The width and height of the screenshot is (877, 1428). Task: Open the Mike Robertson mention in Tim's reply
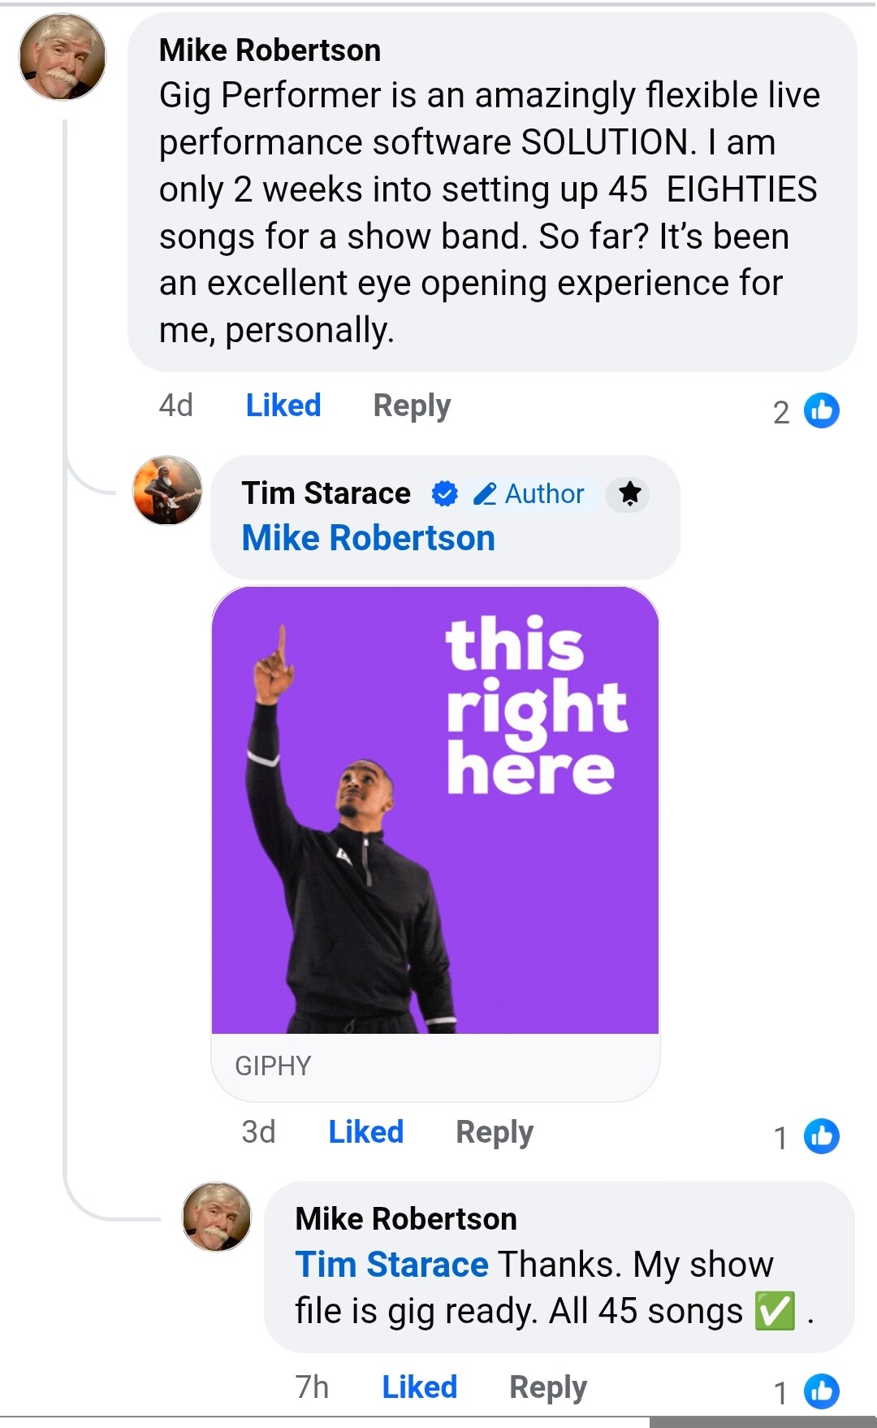click(369, 538)
